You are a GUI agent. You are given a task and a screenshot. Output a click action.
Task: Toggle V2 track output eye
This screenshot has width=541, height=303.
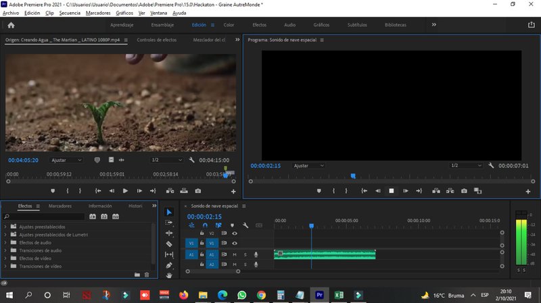tap(235, 233)
